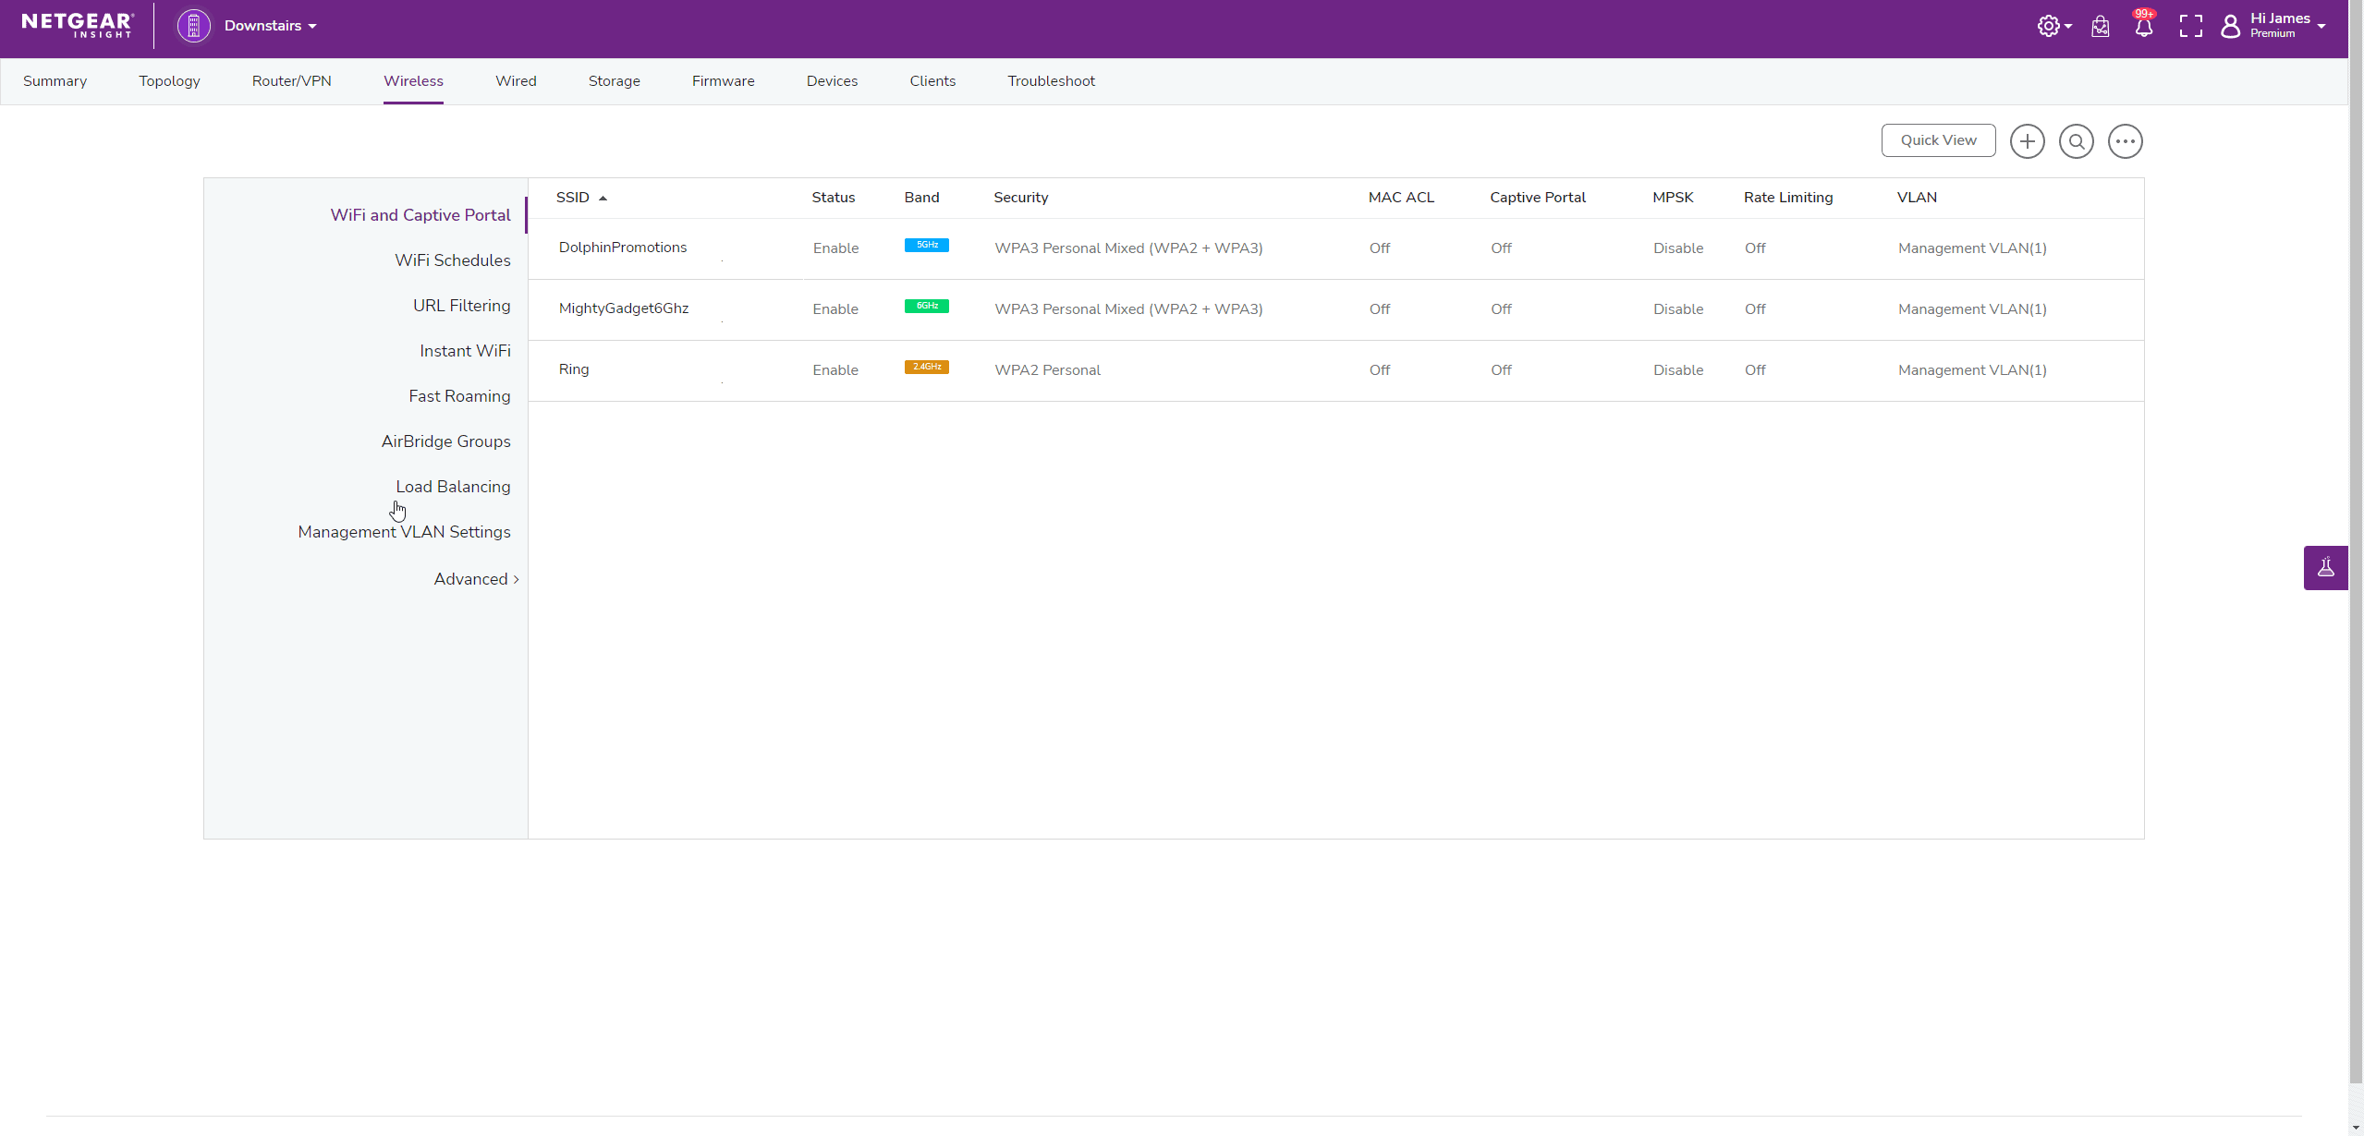Open the Router/VPN tab
Screen dimensions: 2364x1136
click(x=291, y=81)
